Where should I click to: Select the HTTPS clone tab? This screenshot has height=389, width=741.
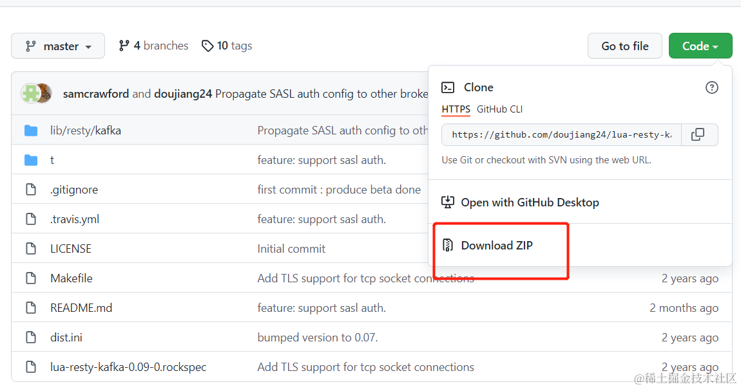[x=456, y=109]
